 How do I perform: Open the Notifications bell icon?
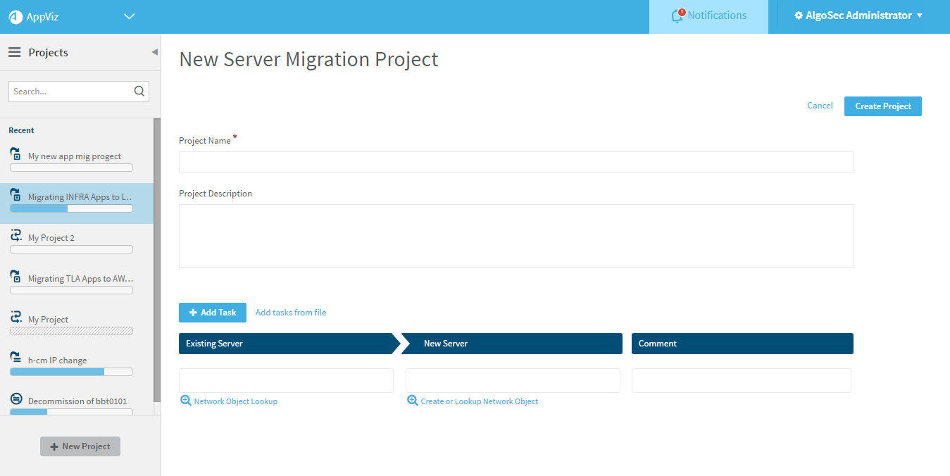678,15
